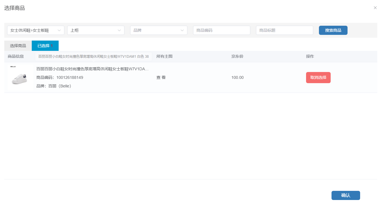Click the 所有主图 column header
Image resolution: width=379 pixels, height=202 pixels.
(x=164, y=56)
